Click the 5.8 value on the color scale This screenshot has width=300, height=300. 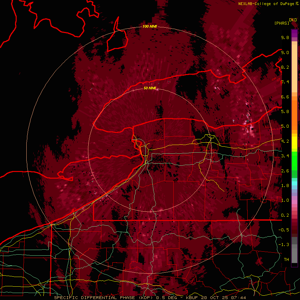pyautogui.click(x=285, y=112)
